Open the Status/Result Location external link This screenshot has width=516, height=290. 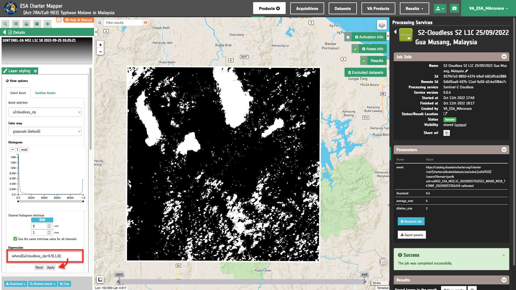click(445, 114)
